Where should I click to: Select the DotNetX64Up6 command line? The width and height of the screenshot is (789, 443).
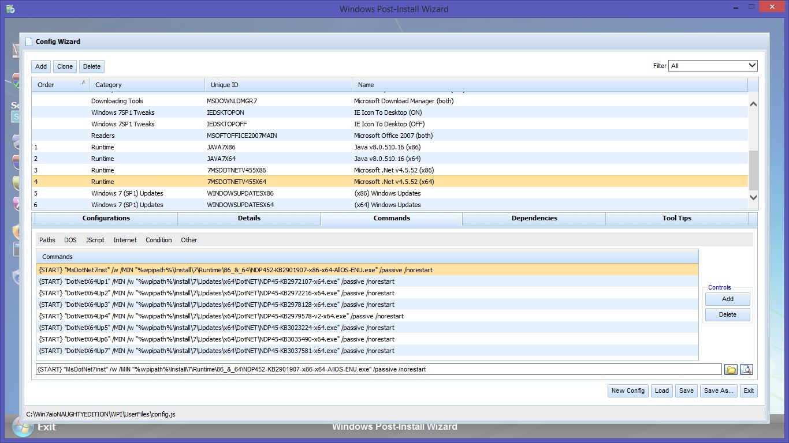click(367, 339)
